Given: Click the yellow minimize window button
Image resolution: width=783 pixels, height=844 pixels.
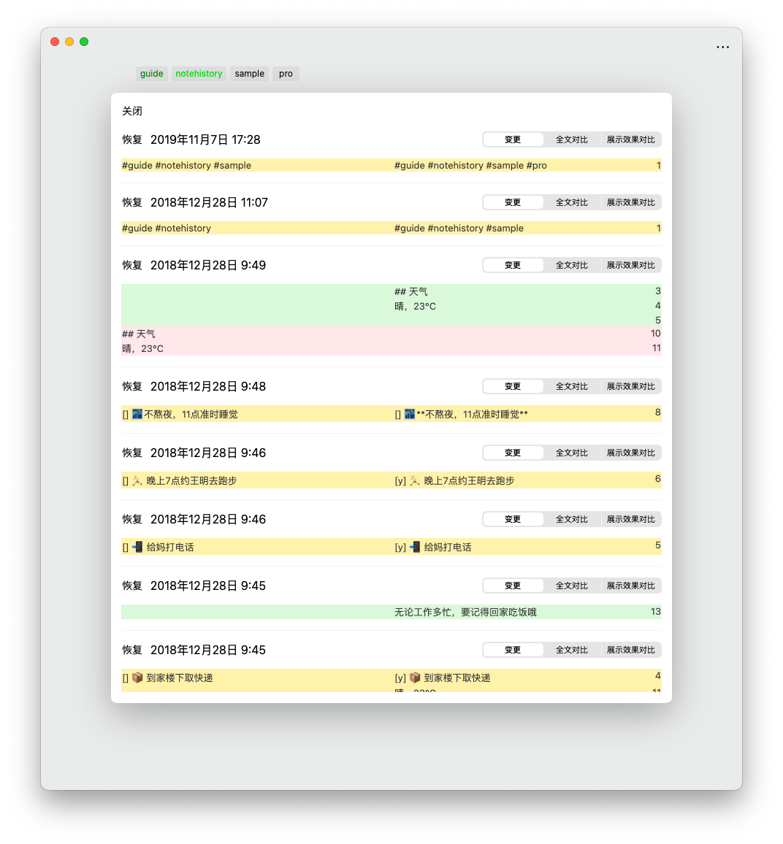Looking at the screenshot, I should click(x=69, y=42).
